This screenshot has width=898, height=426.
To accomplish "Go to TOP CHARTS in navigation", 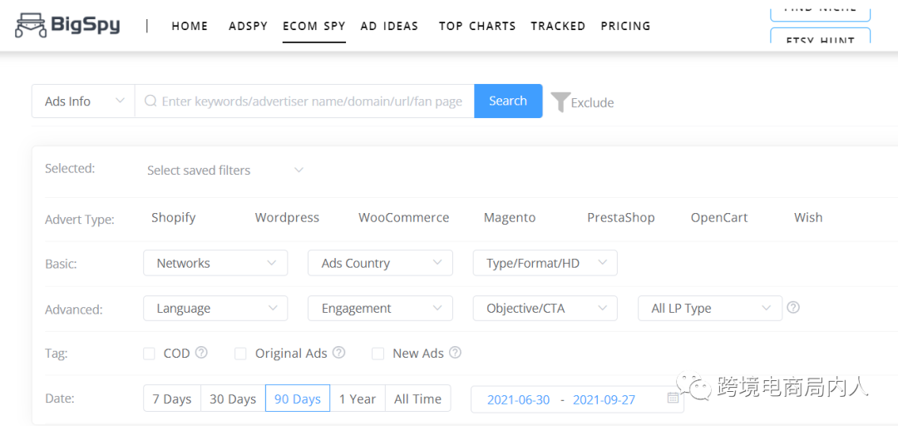I will pos(477,26).
